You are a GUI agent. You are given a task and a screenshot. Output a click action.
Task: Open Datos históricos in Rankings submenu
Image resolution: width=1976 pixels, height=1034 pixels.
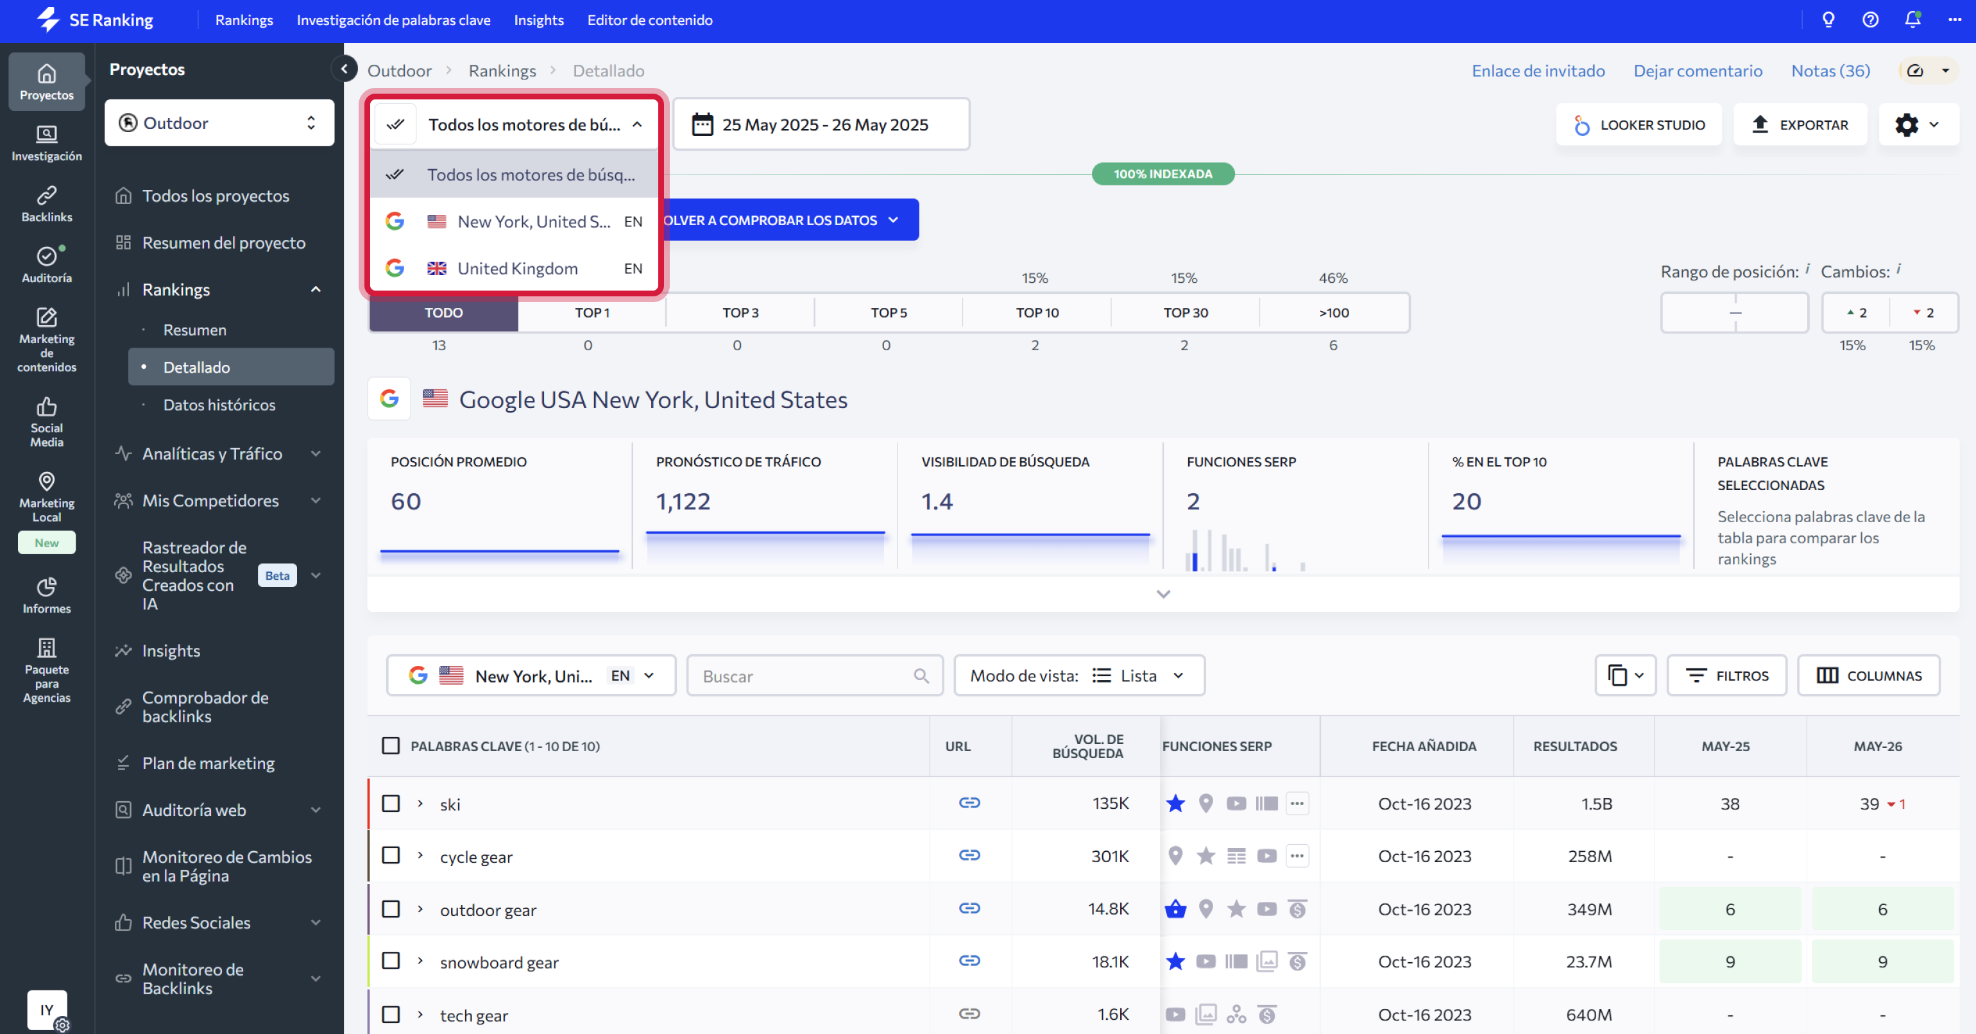coord(219,404)
